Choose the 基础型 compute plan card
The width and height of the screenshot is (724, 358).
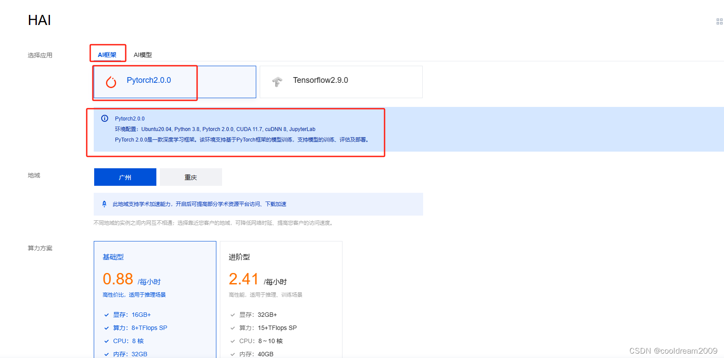155,299
